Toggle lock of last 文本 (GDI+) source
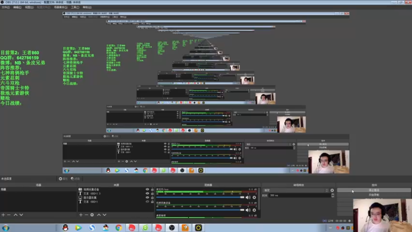 click(152, 202)
